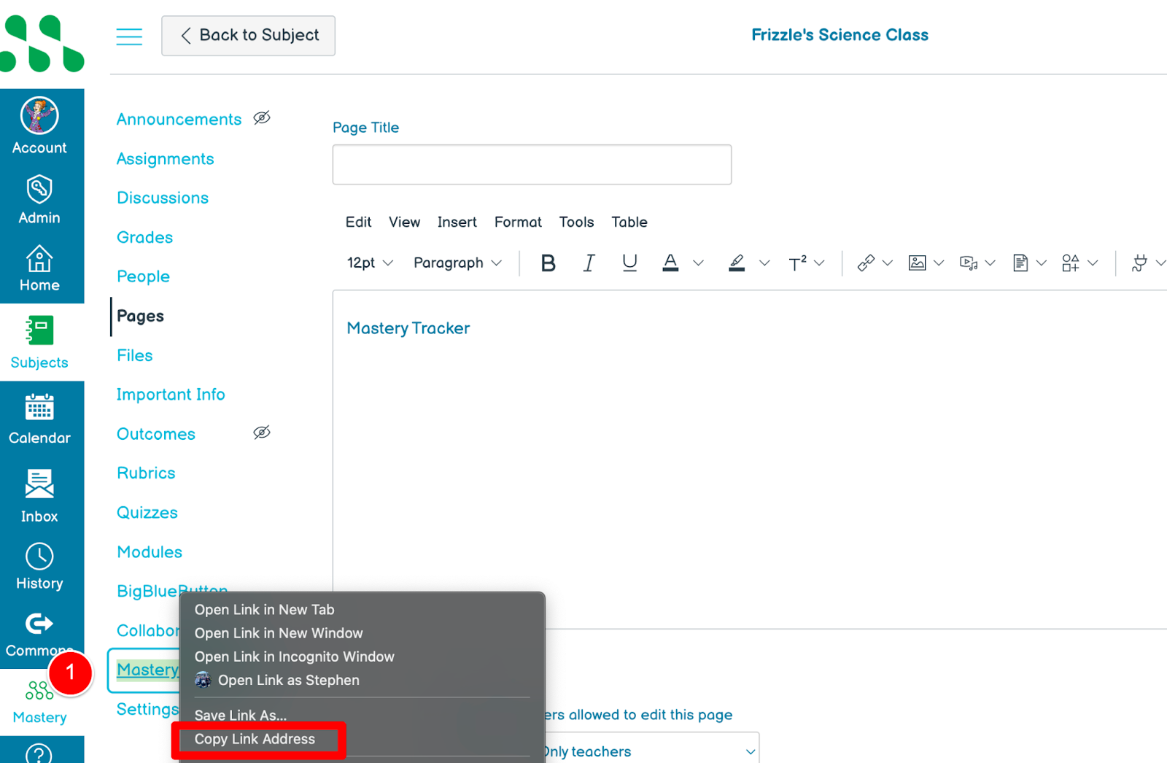Open the 12pt font size dropdown
Image resolution: width=1167 pixels, height=763 pixels.
370,263
